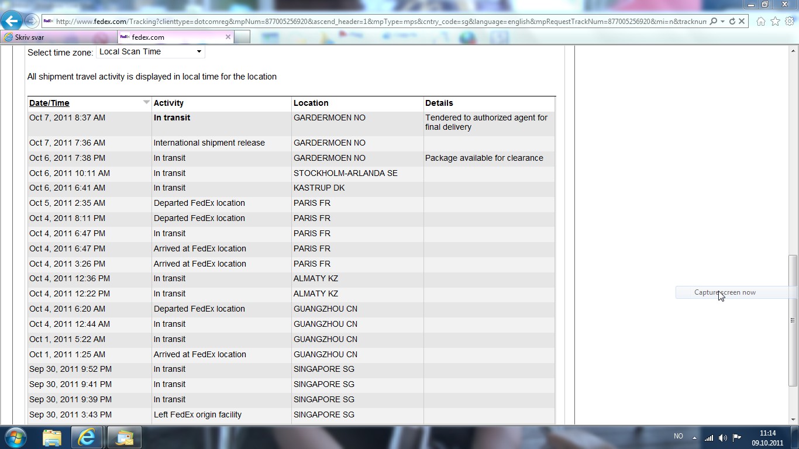
Task: Click 'KASTRUP DK' location cell
Action: coord(319,188)
